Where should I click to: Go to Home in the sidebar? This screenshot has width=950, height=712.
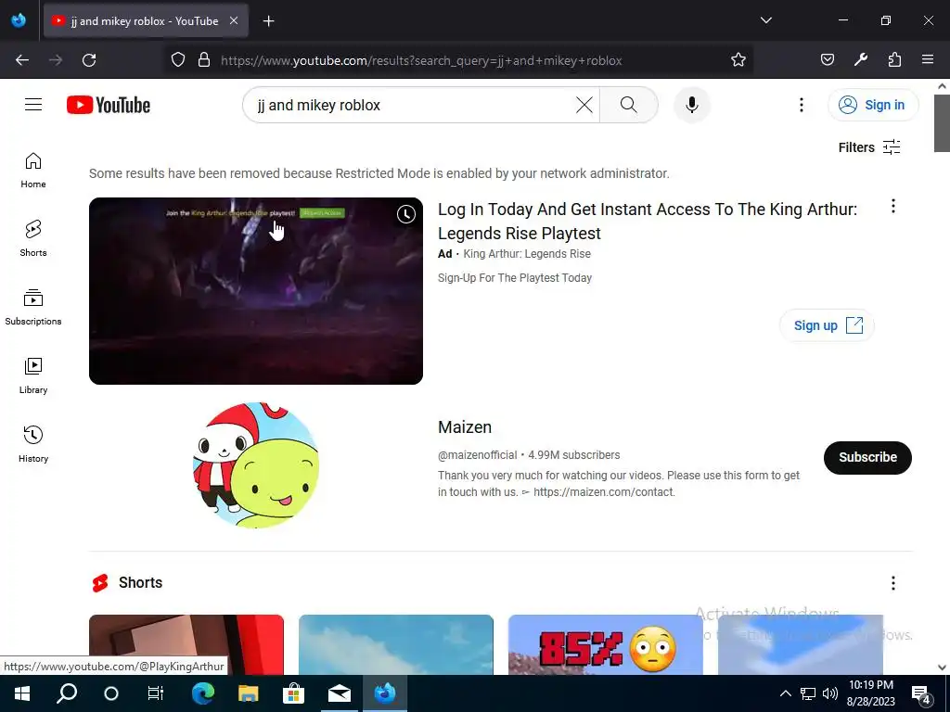pyautogui.click(x=33, y=171)
